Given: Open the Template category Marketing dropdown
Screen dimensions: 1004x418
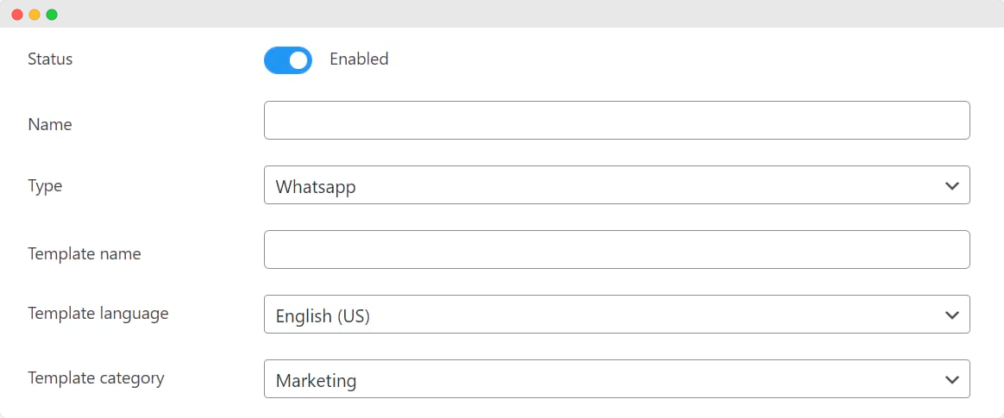Looking at the screenshot, I should pyautogui.click(x=604, y=379).
